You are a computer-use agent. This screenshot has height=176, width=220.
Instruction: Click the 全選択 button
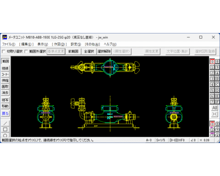point(89,51)
